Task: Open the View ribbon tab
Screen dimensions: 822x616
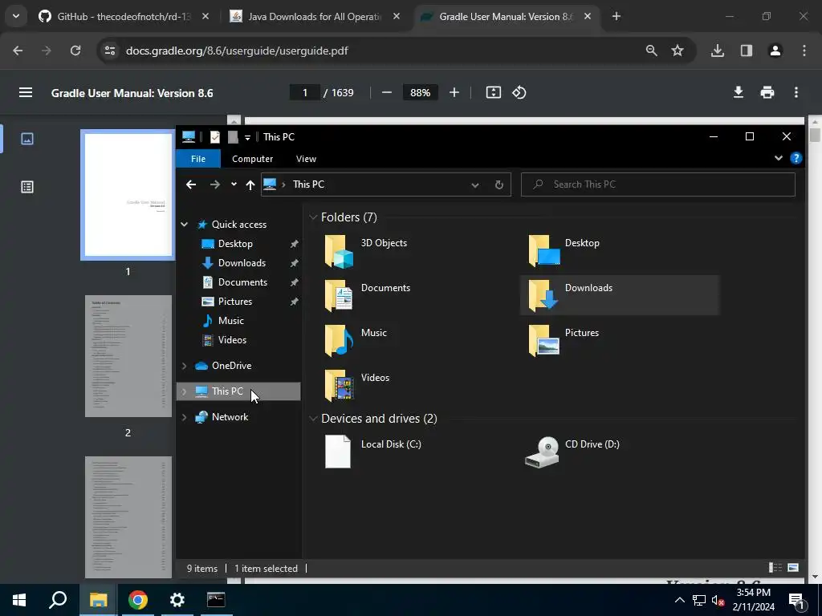Action: tap(306, 159)
